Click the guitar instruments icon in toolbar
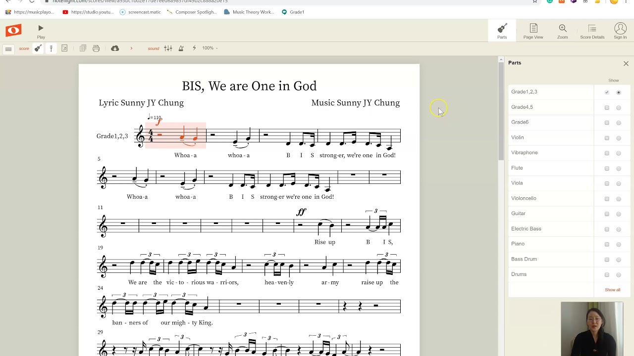Image resolution: width=634 pixels, height=356 pixels. coord(38,48)
